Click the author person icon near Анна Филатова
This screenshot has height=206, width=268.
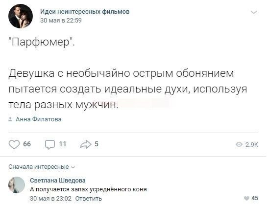(10, 119)
